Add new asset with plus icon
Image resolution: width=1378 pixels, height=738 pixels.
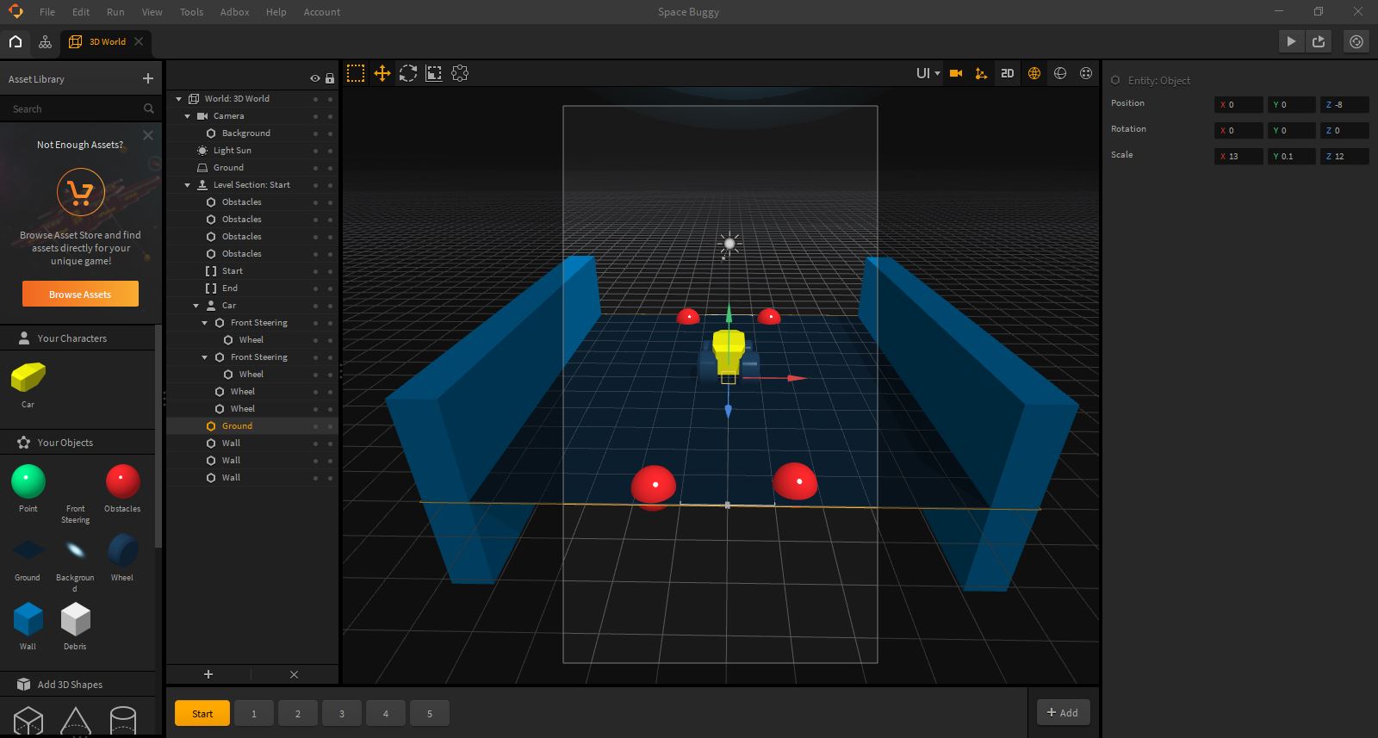[x=147, y=78]
